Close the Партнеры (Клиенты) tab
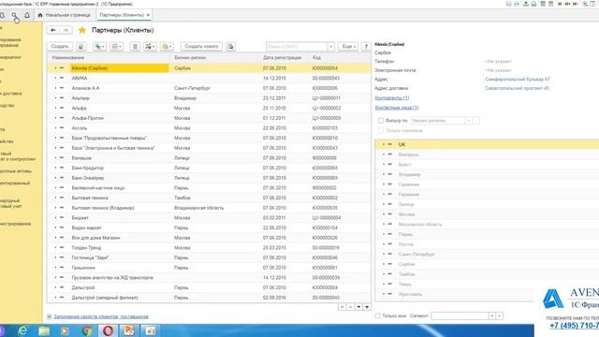The image size is (599, 337). (148, 15)
